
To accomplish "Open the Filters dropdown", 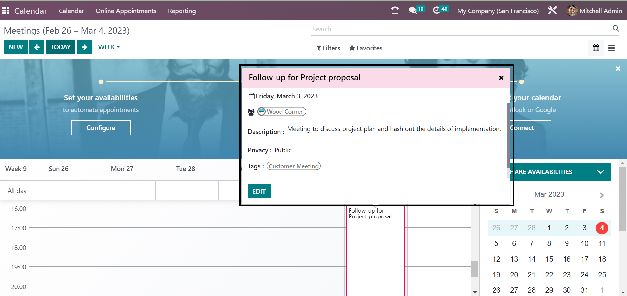I will [328, 48].
